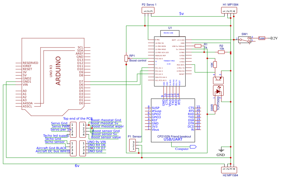Viewport: 281px width, 180px height.
Task: Select the H1 MP1584 header
Action: [x=229, y=10]
